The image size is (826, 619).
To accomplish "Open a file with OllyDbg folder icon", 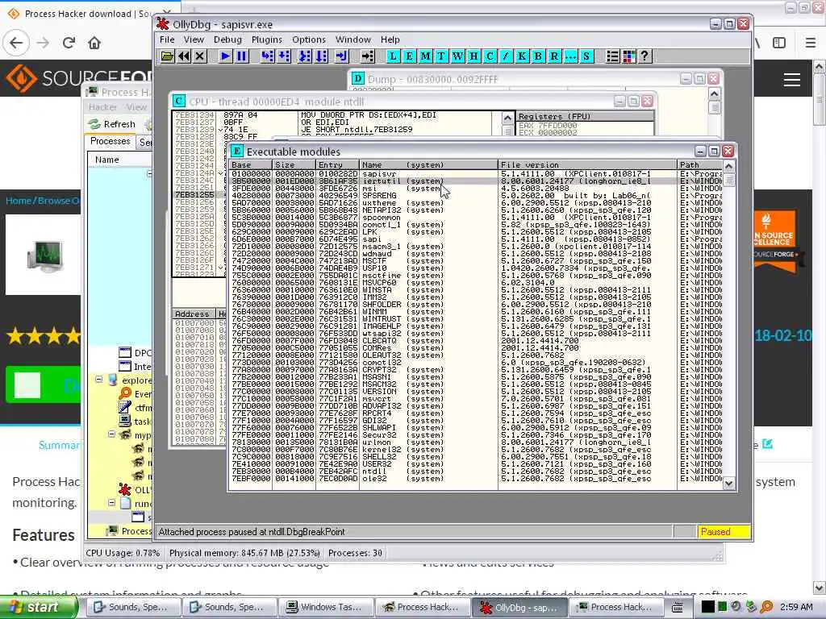I will point(167,56).
